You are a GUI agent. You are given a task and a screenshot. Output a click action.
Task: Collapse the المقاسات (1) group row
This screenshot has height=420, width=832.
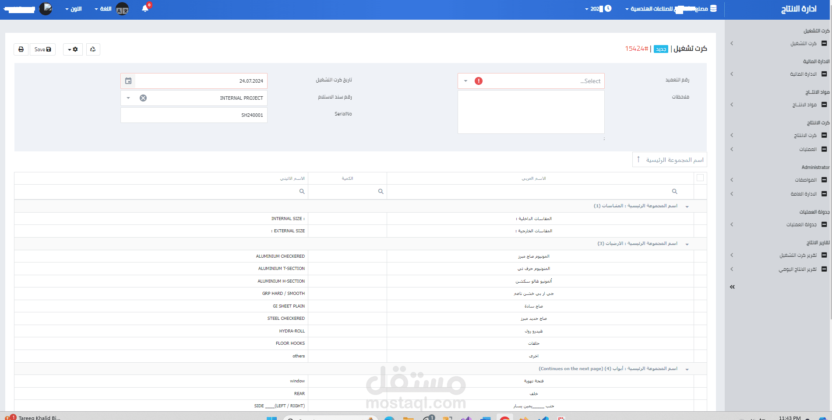687,206
